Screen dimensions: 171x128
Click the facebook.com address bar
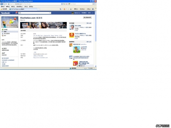click(35, 4)
